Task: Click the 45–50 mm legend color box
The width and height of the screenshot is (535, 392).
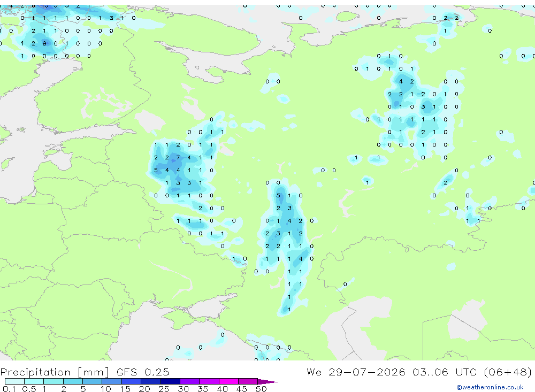Action: pyautogui.click(x=248, y=381)
